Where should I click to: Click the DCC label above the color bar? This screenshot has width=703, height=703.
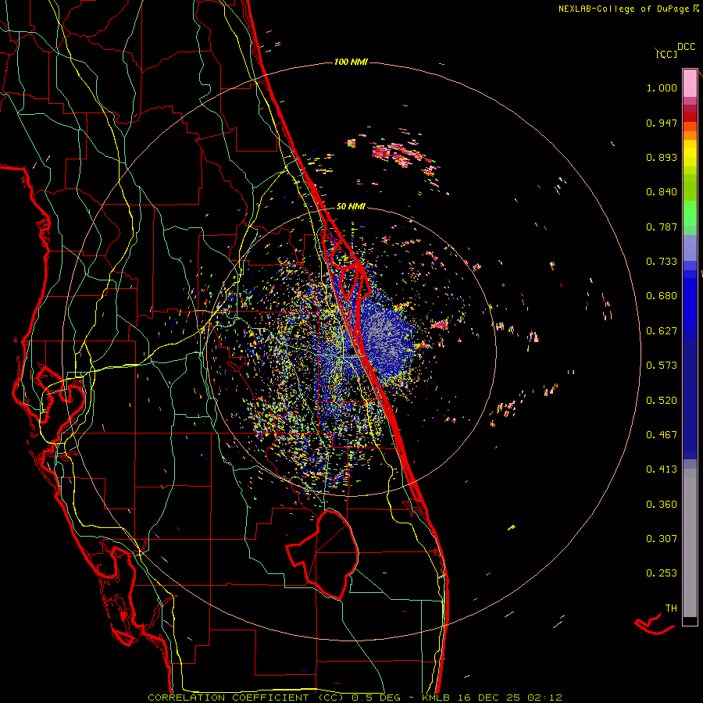coord(687,47)
